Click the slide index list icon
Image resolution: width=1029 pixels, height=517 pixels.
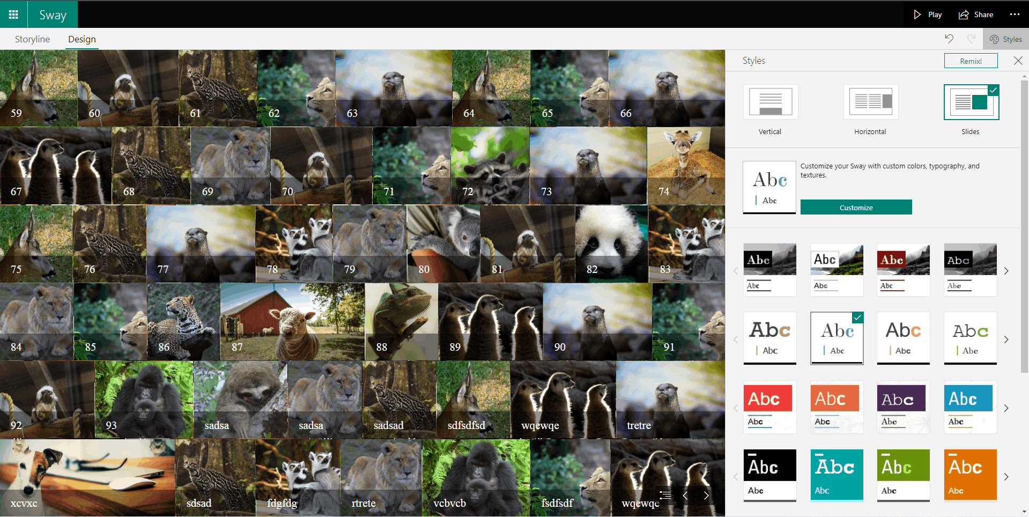pyautogui.click(x=665, y=496)
